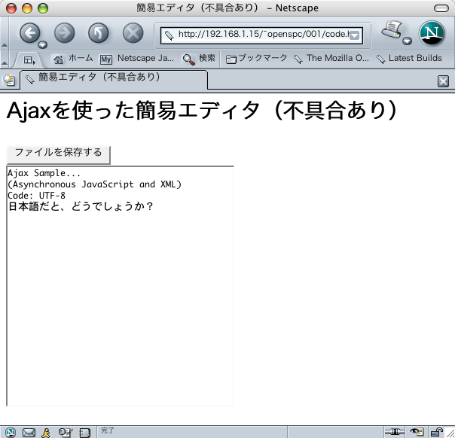Open Navigator from status bar component icon
This screenshot has width=455, height=438.
pyautogui.click(x=11, y=433)
